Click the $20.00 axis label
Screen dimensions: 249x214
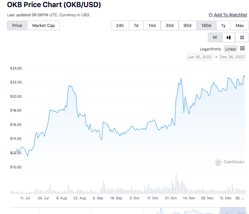[16, 96]
